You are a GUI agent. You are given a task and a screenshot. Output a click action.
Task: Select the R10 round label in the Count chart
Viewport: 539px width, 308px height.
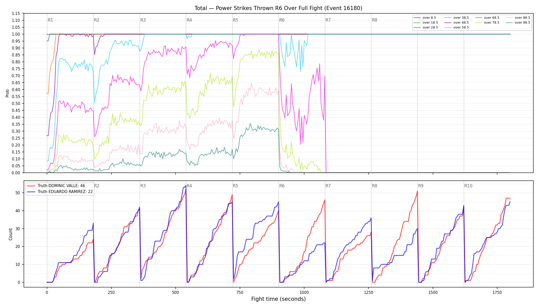coord(468,186)
